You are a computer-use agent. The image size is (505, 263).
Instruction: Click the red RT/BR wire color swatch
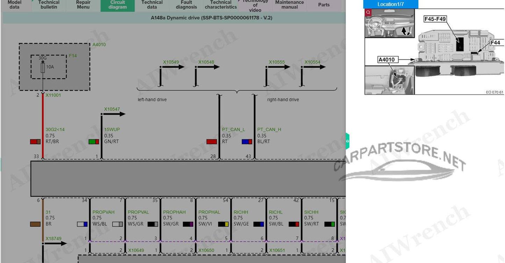point(35,141)
